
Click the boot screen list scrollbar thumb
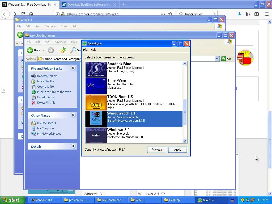click(x=185, y=112)
